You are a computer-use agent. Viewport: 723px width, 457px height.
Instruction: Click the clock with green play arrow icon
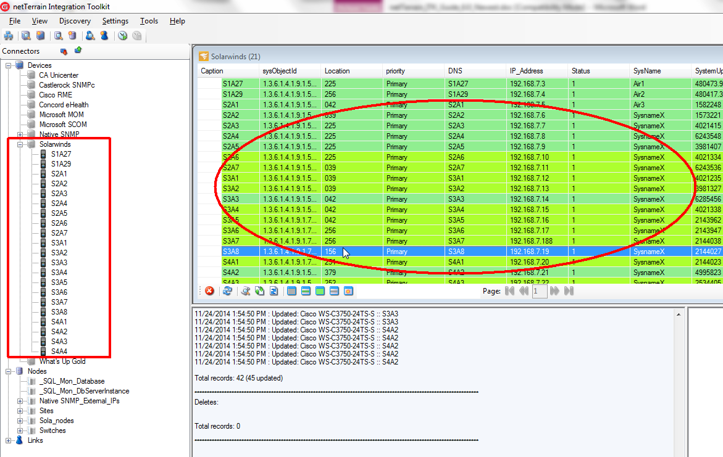click(123, 36)
